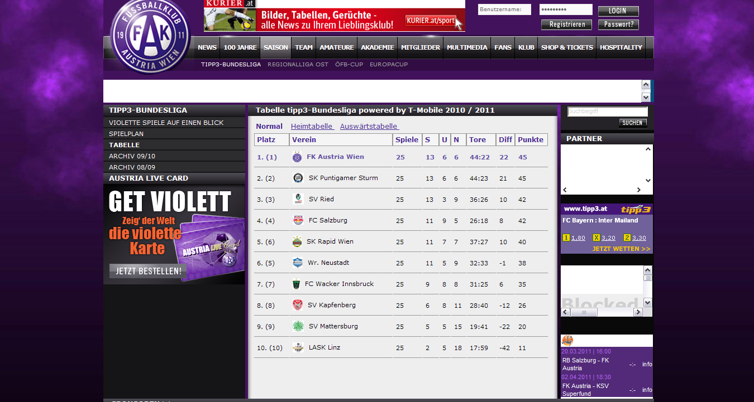The height and width of the screenshot is (402, 754).
Task: Click JETZT WETTEN link
Action: pos(621,249)
